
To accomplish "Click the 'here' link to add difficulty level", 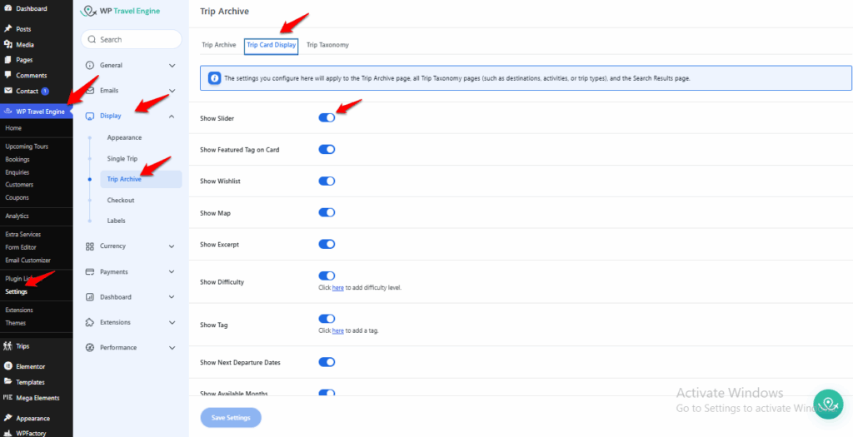I will (337, 288).
